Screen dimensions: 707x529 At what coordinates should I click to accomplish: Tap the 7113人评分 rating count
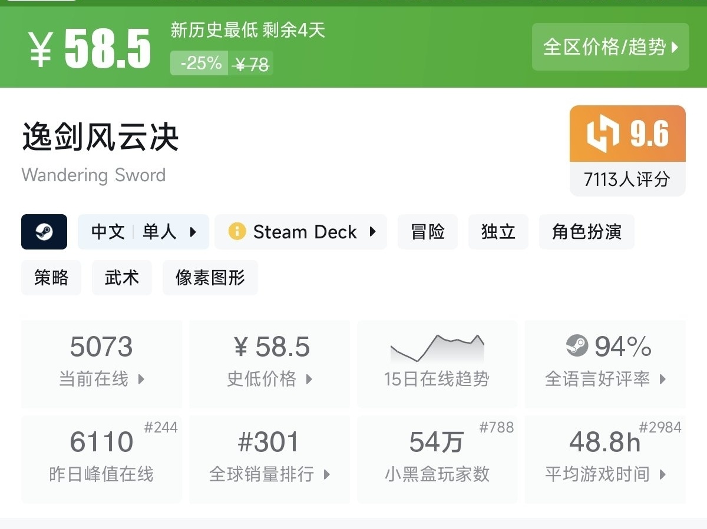point(627,179)
